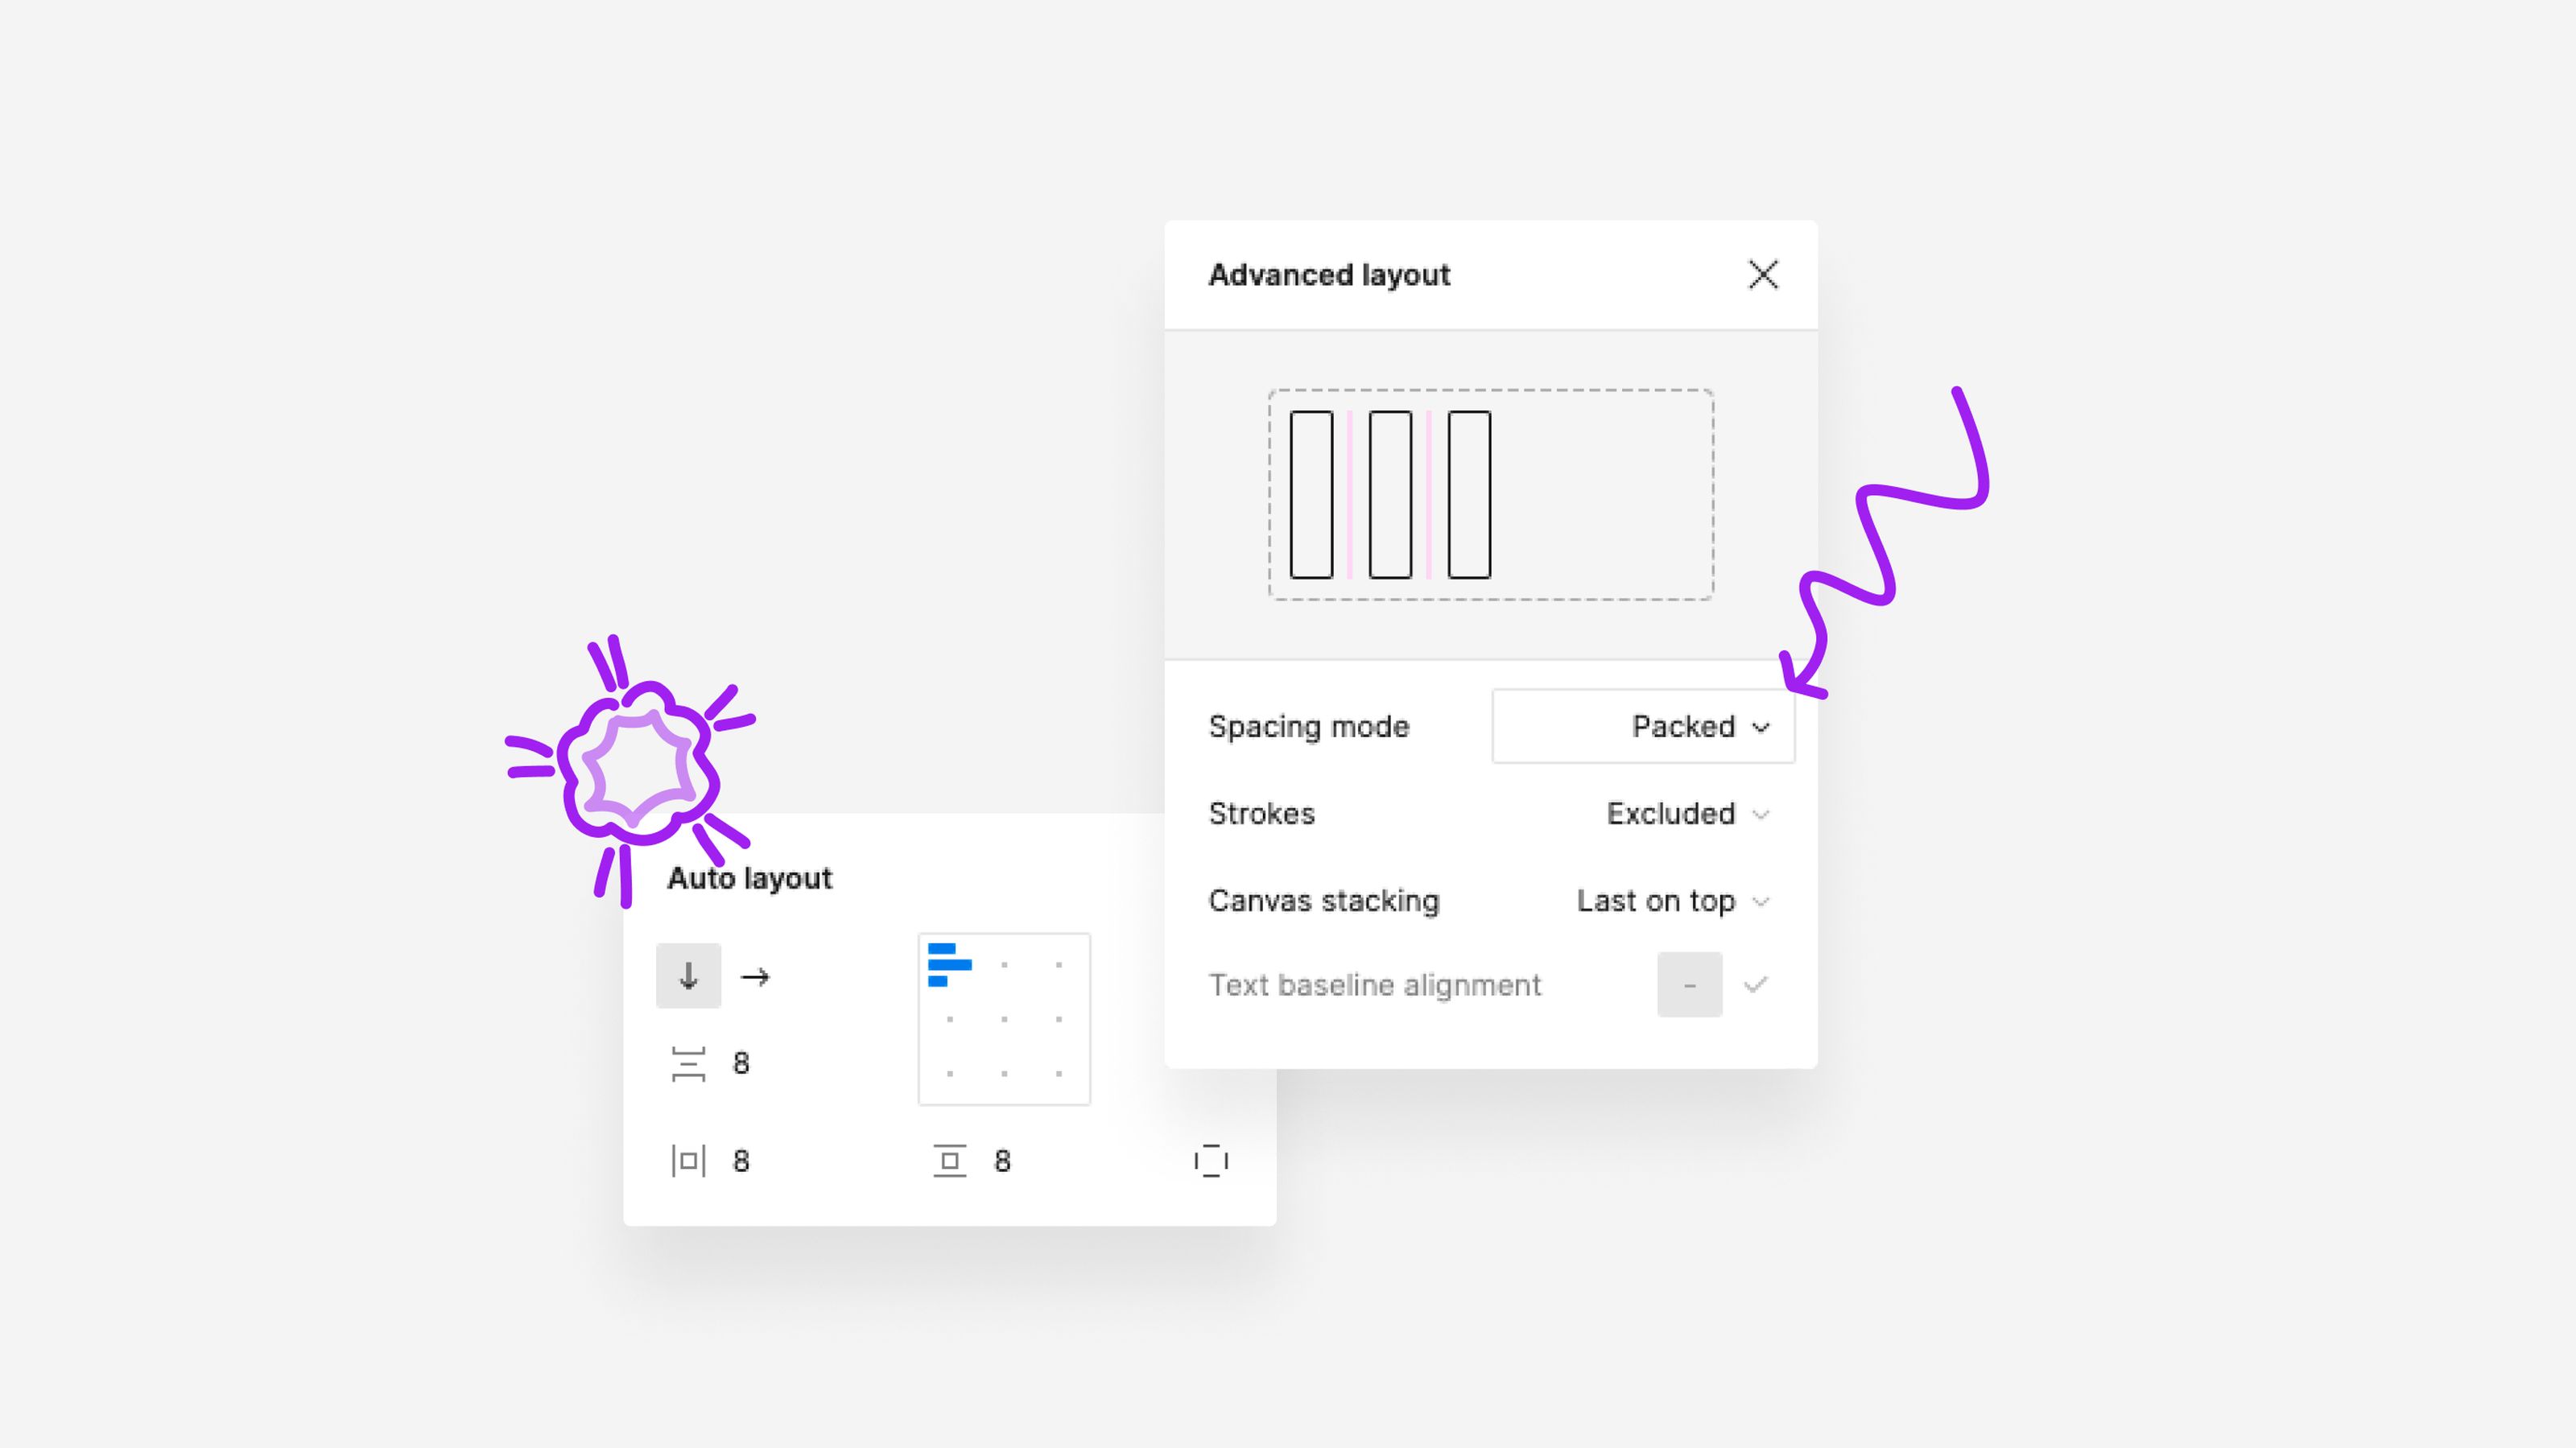Click the Spacing mode label
The image size is (2576, 1448).
point(1308,726)
